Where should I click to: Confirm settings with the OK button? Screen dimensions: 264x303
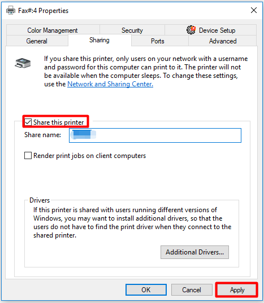tap(146, 289)
